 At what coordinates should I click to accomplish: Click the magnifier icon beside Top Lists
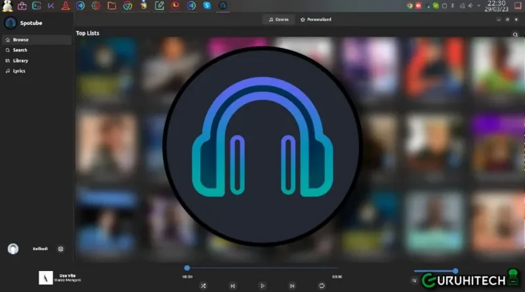click(515, 34)
